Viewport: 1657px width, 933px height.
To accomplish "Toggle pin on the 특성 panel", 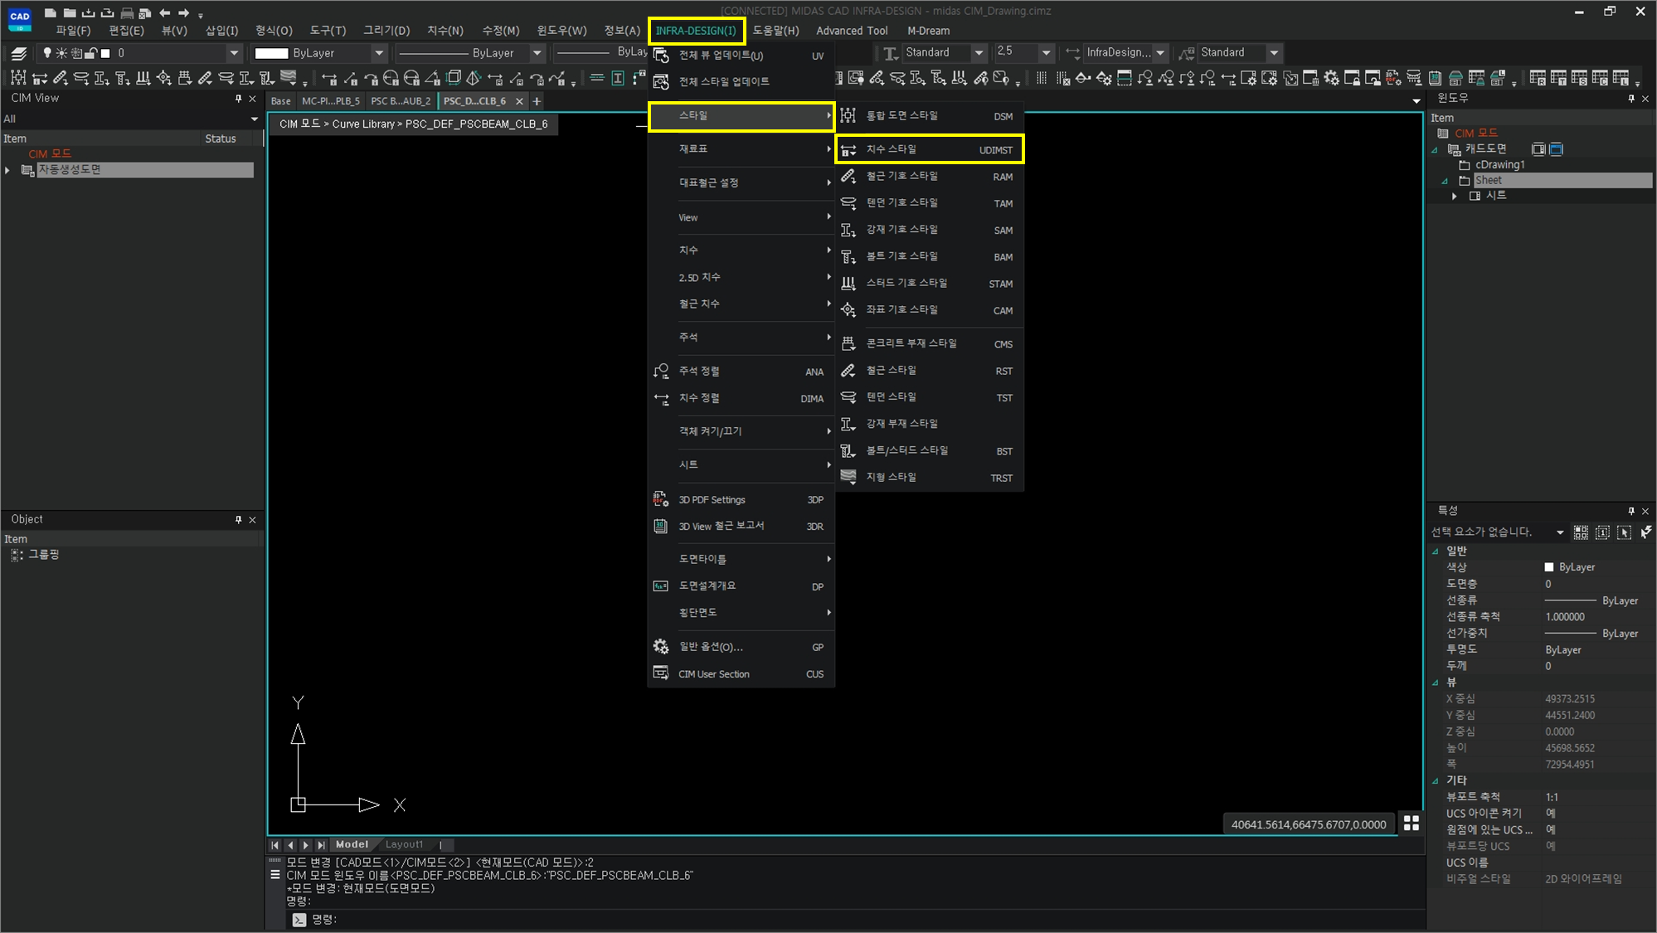I will (x=1631, y=511).
